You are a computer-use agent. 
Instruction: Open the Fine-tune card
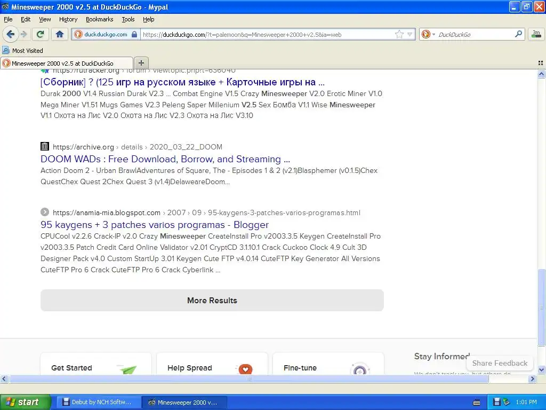328,364
